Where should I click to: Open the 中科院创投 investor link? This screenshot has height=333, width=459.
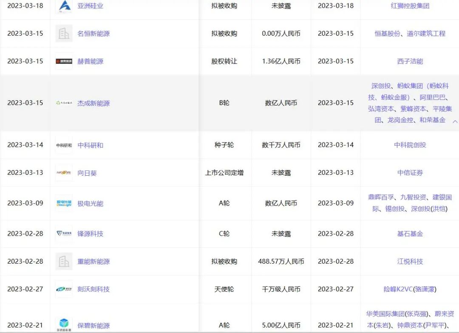409,145
